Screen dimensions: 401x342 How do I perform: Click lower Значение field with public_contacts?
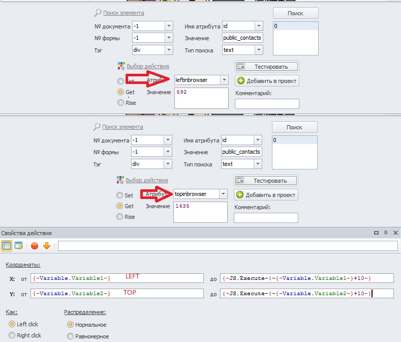(241, 152)
